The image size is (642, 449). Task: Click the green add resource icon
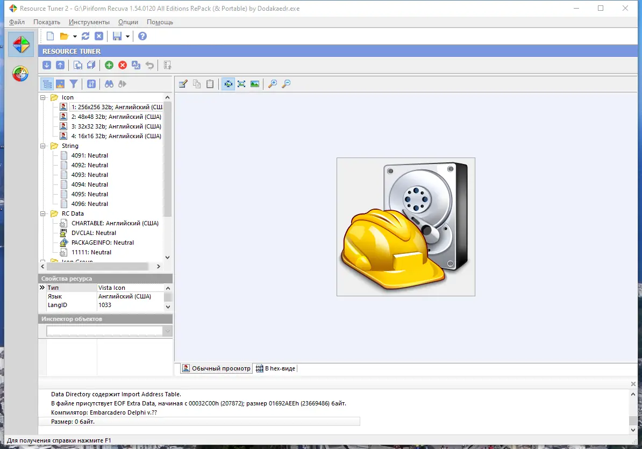coord(109,65)
